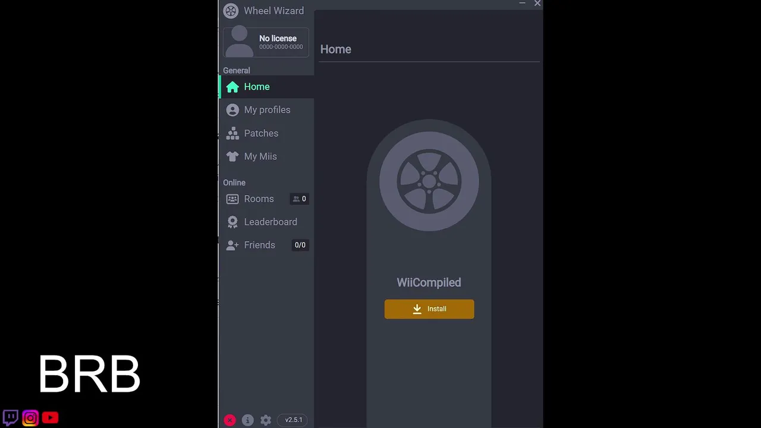
Task: Click the house icon beside Home
Action: click(232, 87)
